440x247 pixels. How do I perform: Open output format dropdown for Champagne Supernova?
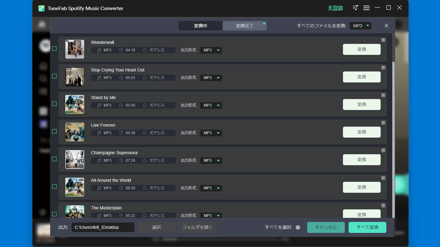coord(211,160)
